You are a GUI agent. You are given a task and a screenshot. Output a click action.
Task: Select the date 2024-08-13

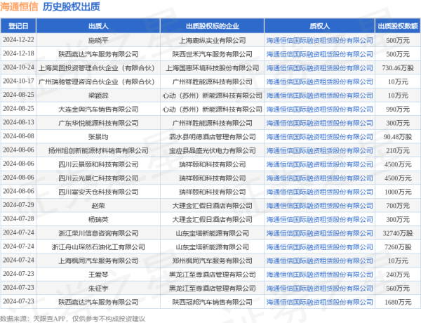click(18, 122)
